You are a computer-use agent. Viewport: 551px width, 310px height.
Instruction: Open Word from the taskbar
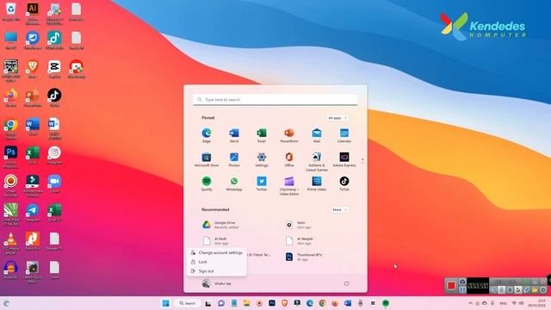coord(348,303)
